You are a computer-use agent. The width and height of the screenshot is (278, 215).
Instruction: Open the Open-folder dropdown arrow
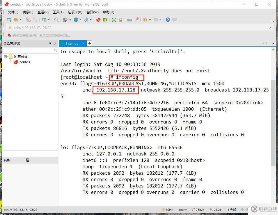pyautogui.click(x=21, y=20)
